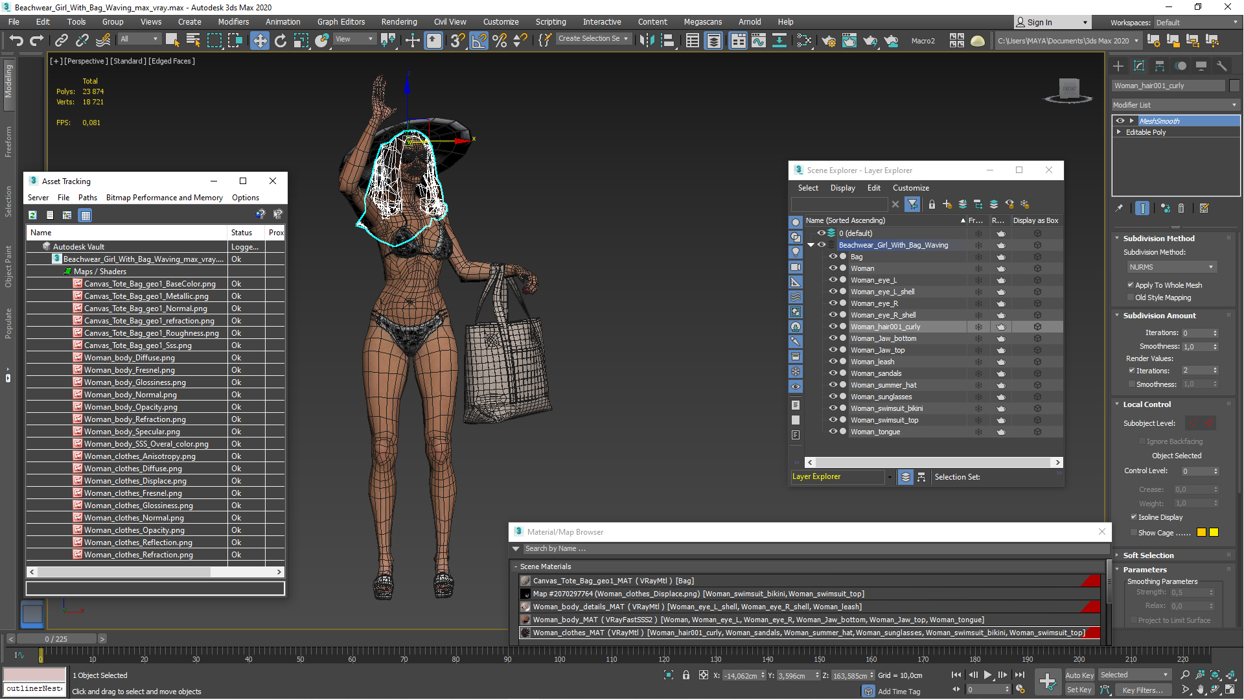Select the Select and Rotate tool
Image resolution: width=1244 pixels, height=700 pixels.
pyautogui.click(x=280, y=41)
